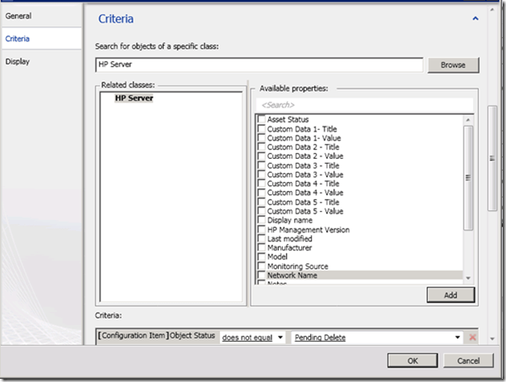Enable the Manufacturer property checkbox
Screen dimensions: 506x382
(262, 248)
